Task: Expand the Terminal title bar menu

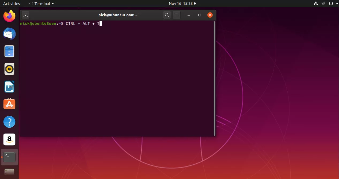Action: coord(41,3)
